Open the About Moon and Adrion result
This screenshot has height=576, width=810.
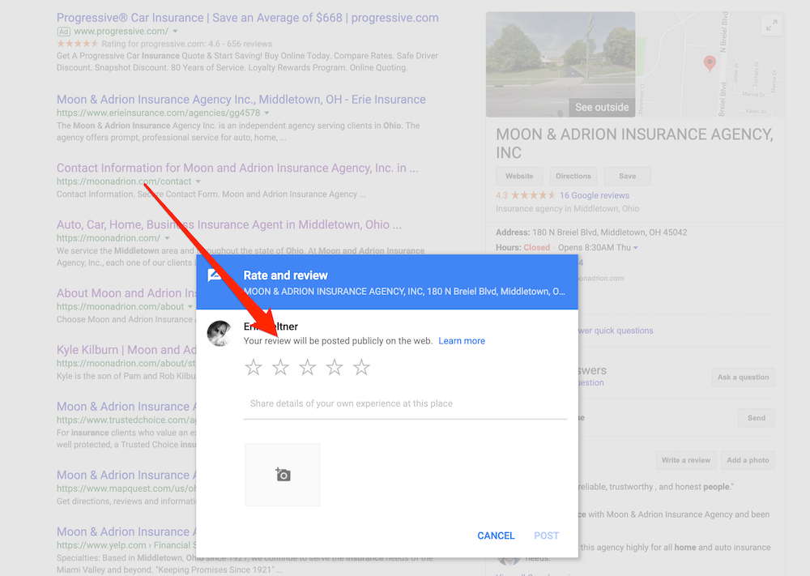(x=126, y=293)
